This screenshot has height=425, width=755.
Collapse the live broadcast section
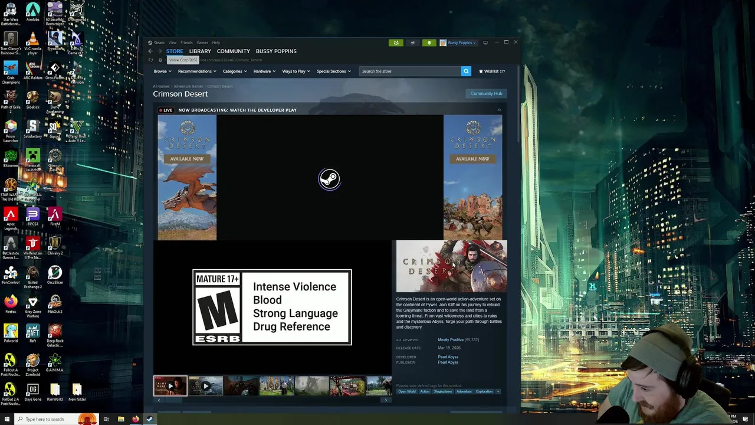498,110
